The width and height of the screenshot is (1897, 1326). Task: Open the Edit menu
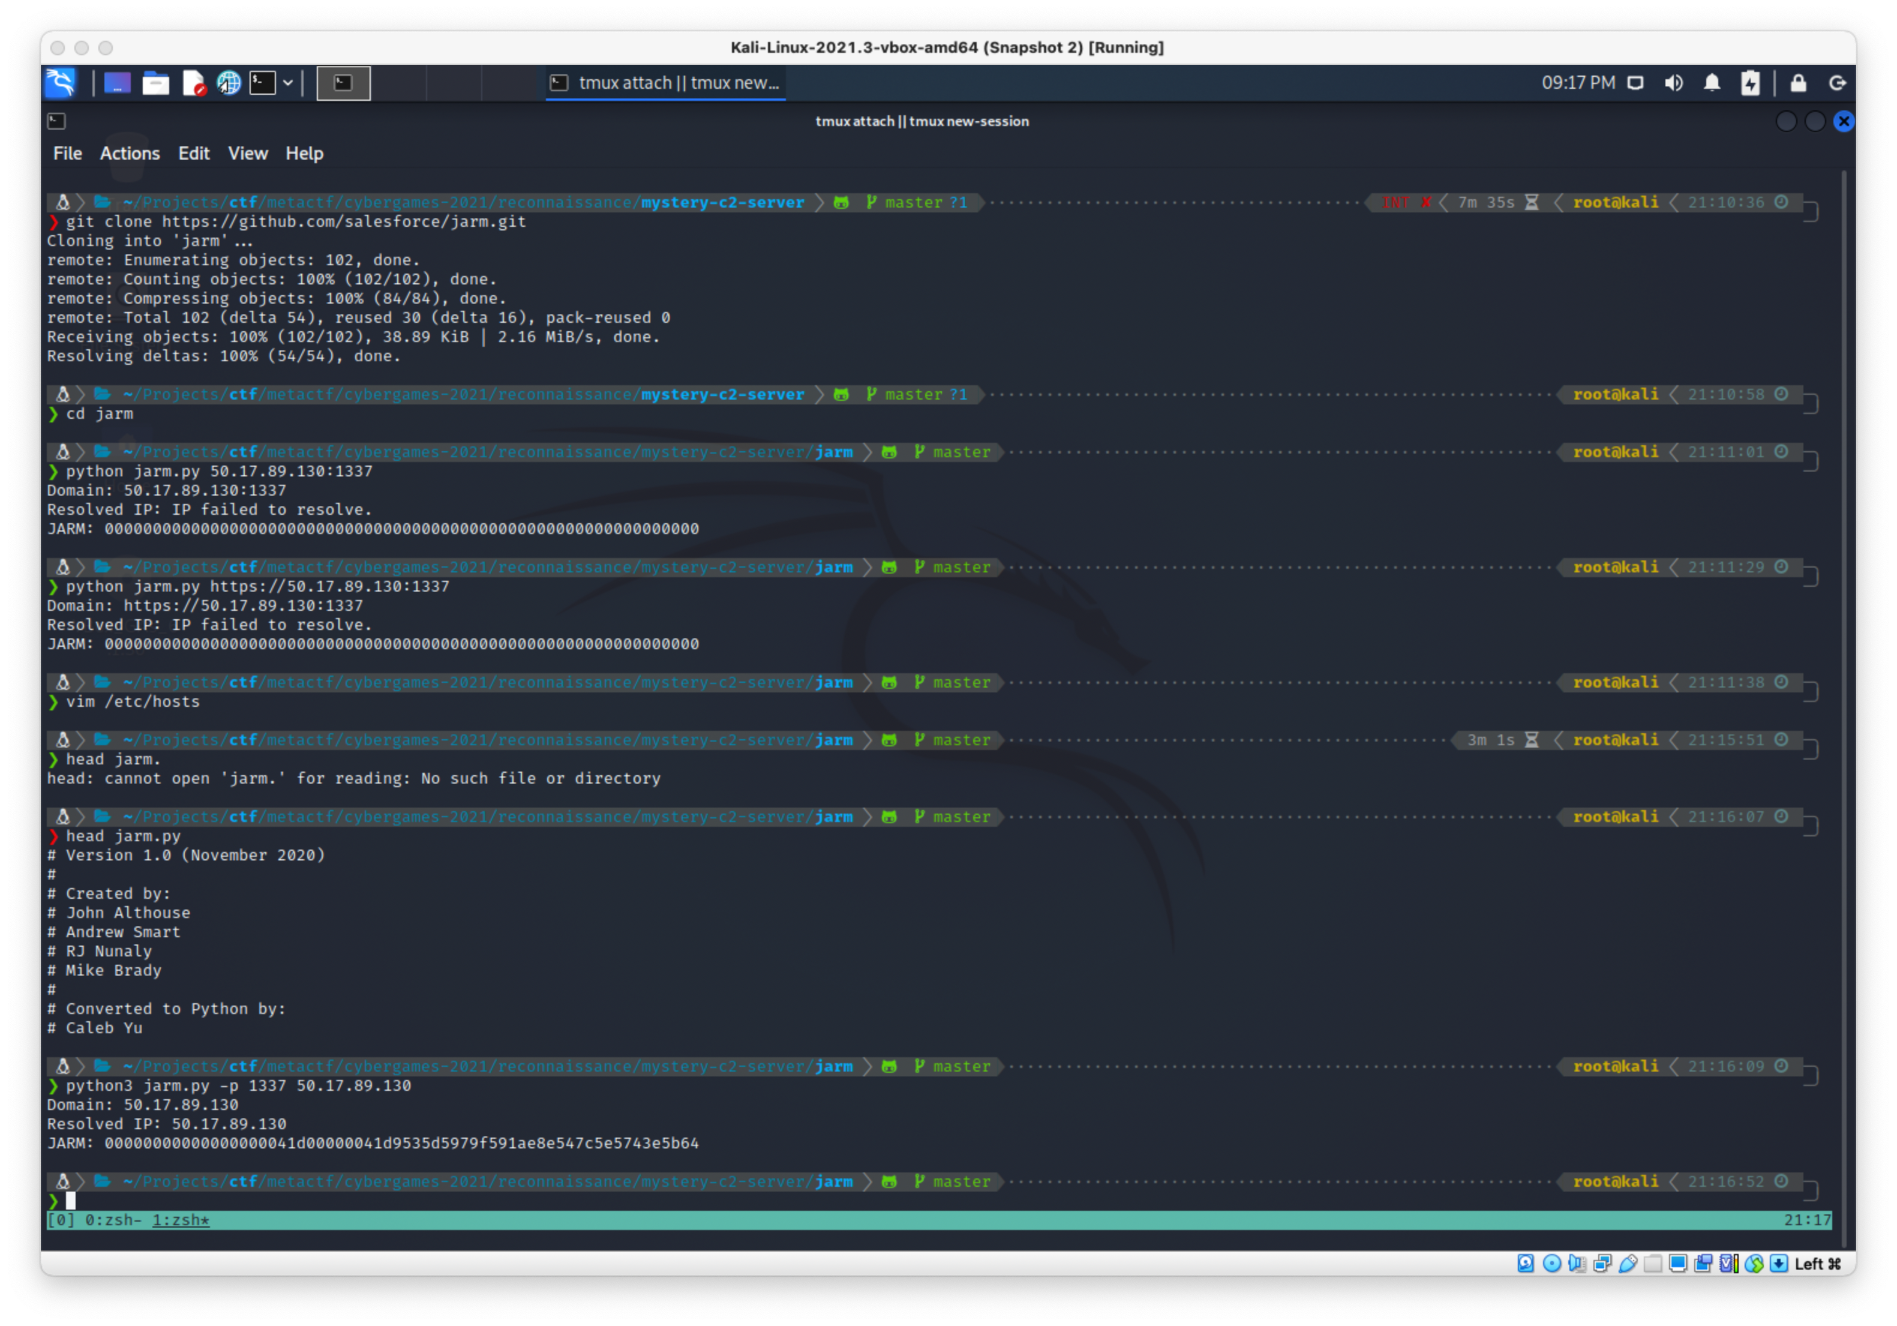[194, 153]
